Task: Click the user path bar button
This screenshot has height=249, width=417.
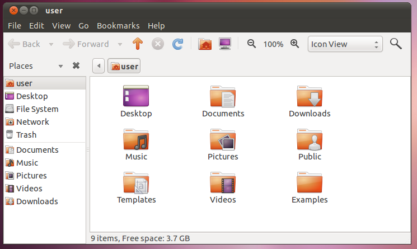Action: (x=124, y=66)
